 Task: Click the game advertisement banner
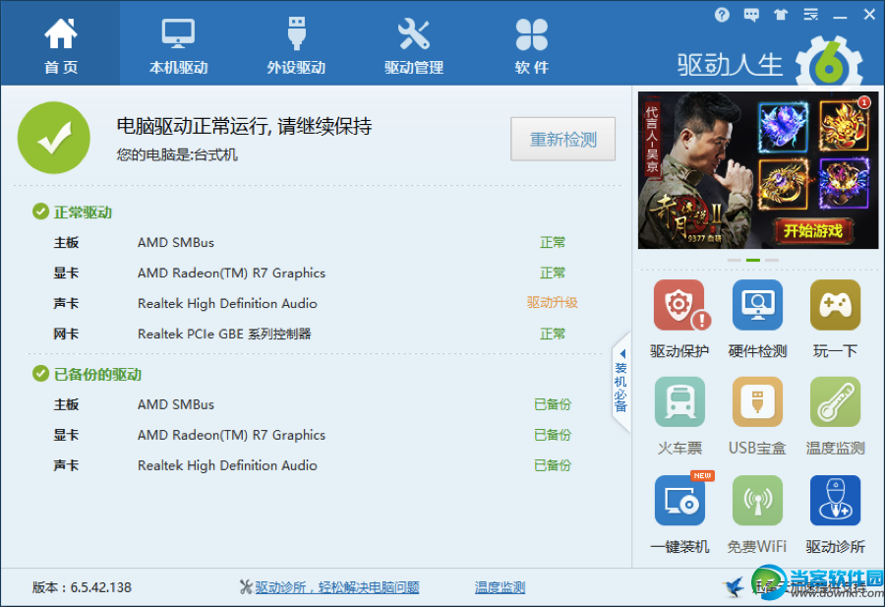click(758, 170)
